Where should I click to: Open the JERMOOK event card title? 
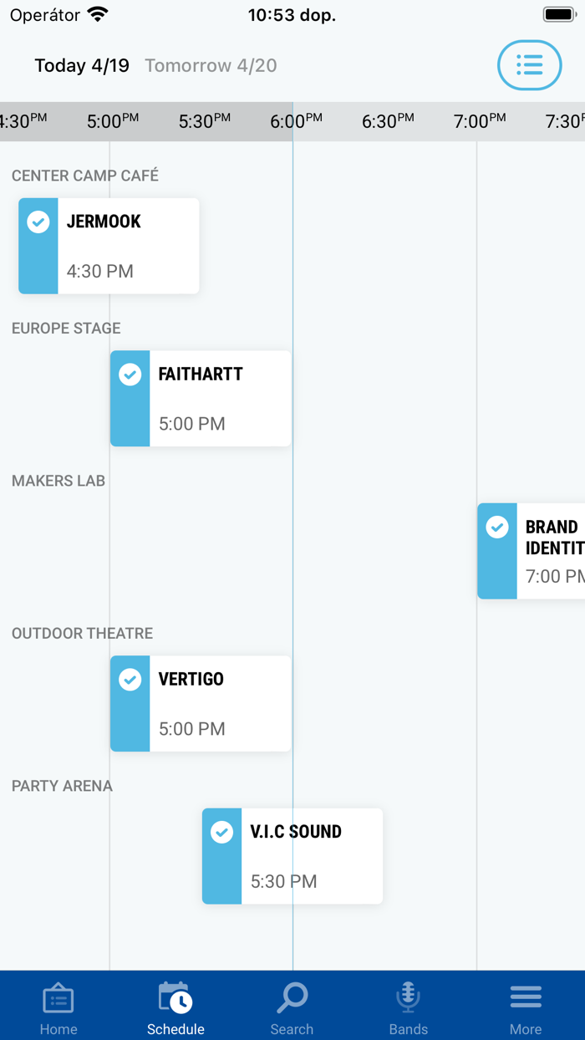[104, 222]
